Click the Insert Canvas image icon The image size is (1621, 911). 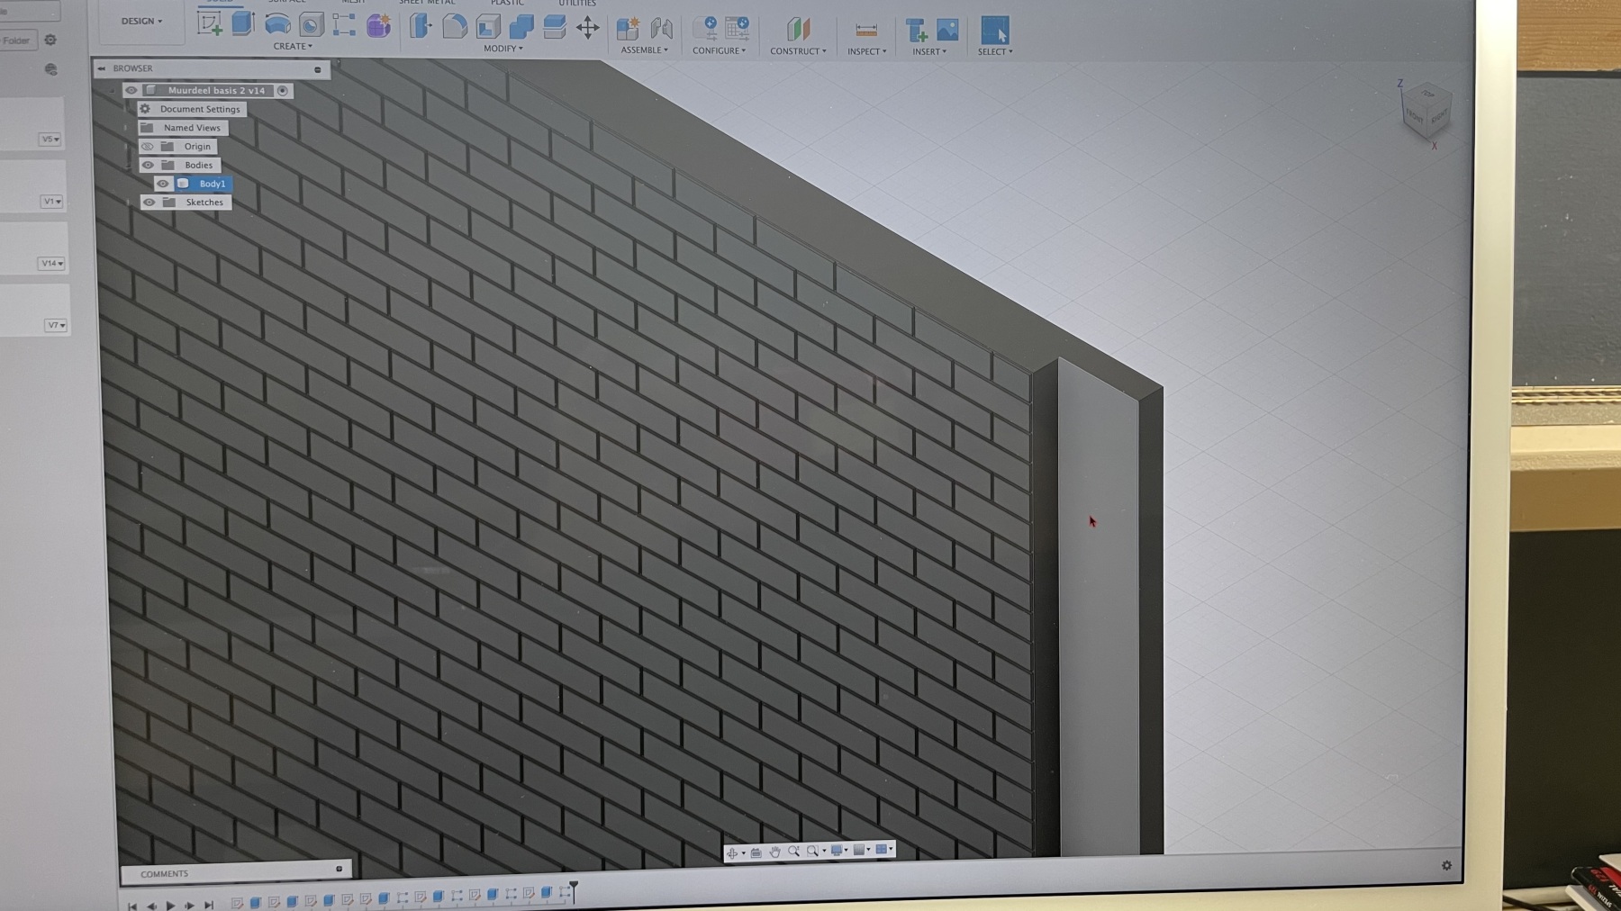[x=947, y=31]
